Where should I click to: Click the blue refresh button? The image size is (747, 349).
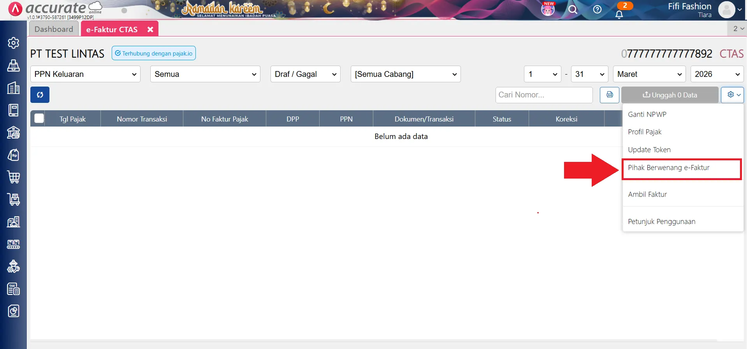[x=40, y=95]
